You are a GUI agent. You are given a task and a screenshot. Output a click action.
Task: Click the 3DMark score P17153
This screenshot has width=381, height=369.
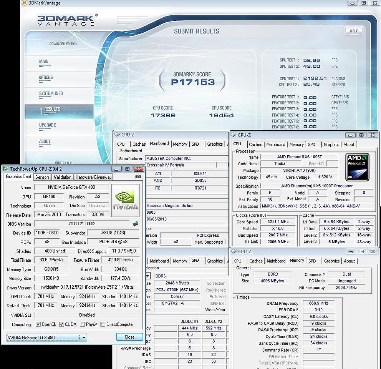tap(193, 82)
